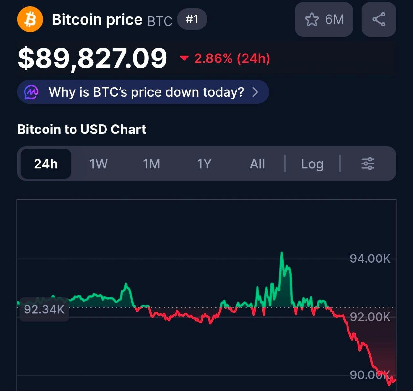Click the red down-triangle price change indicator
This screenshot has width=413, height=391.
click(x=184, y=58)
